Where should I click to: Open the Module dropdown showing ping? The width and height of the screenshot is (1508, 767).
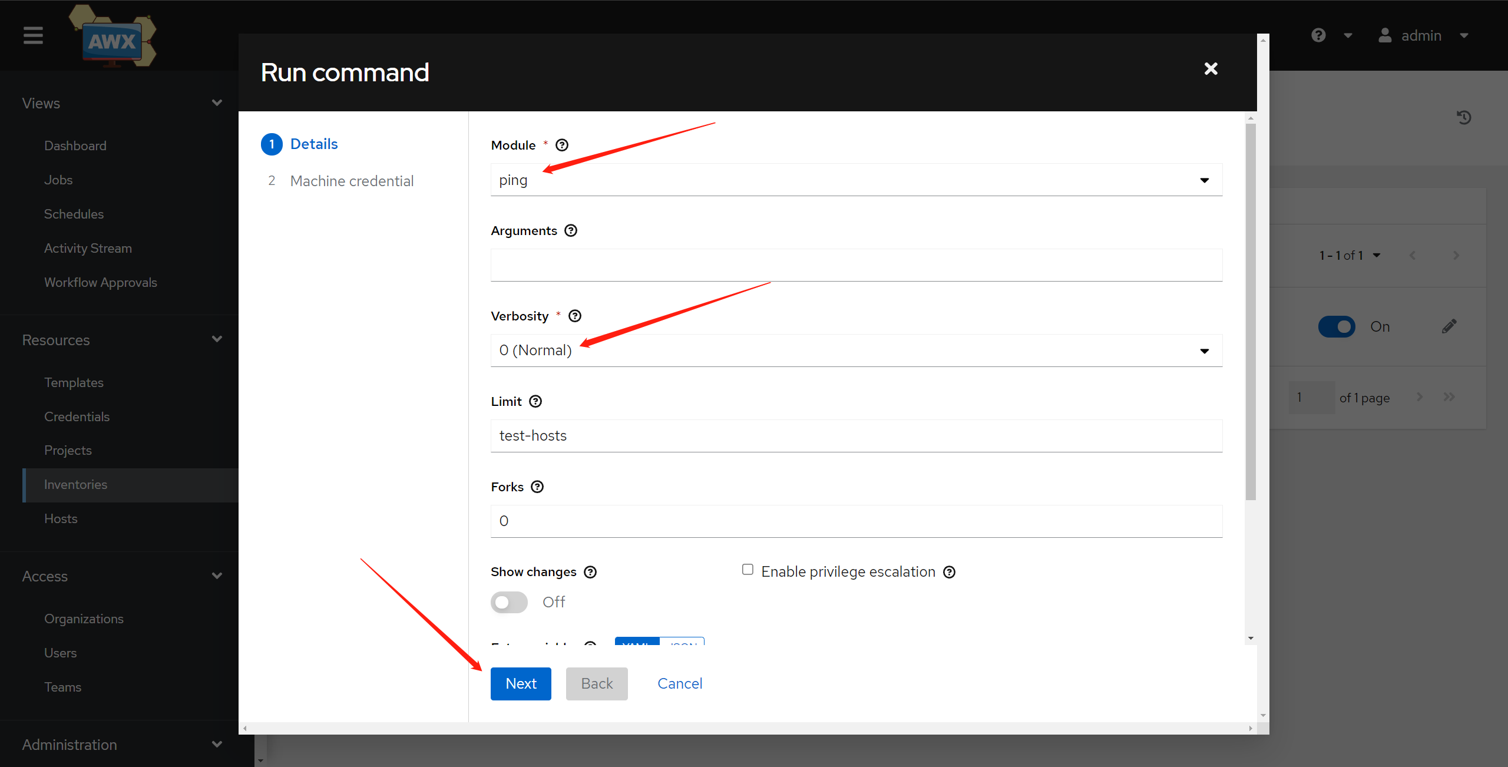pos(856,180)
